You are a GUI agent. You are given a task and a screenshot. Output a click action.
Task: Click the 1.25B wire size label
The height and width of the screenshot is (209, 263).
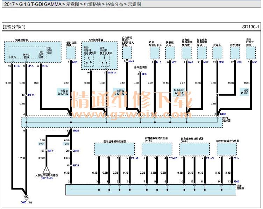click(x=22, y=158)
